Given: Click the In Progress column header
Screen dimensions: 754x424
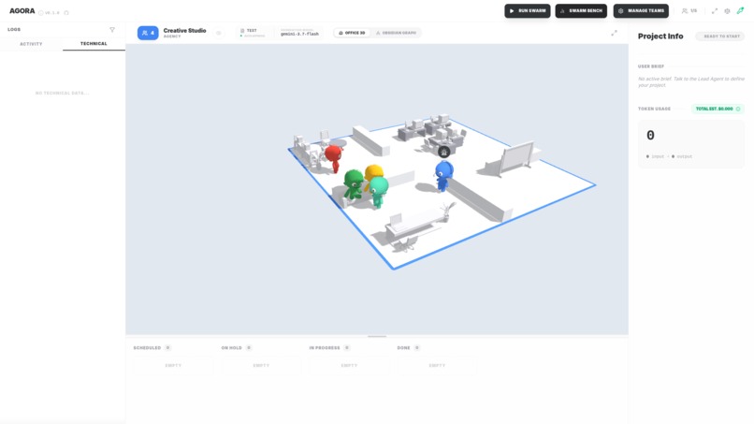Looking at the screenshot, I should coord(325,347).
